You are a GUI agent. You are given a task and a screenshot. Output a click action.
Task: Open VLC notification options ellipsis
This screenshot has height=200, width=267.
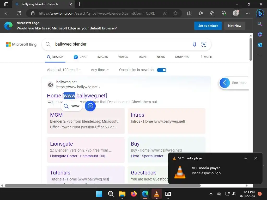(x=245, y=158)
